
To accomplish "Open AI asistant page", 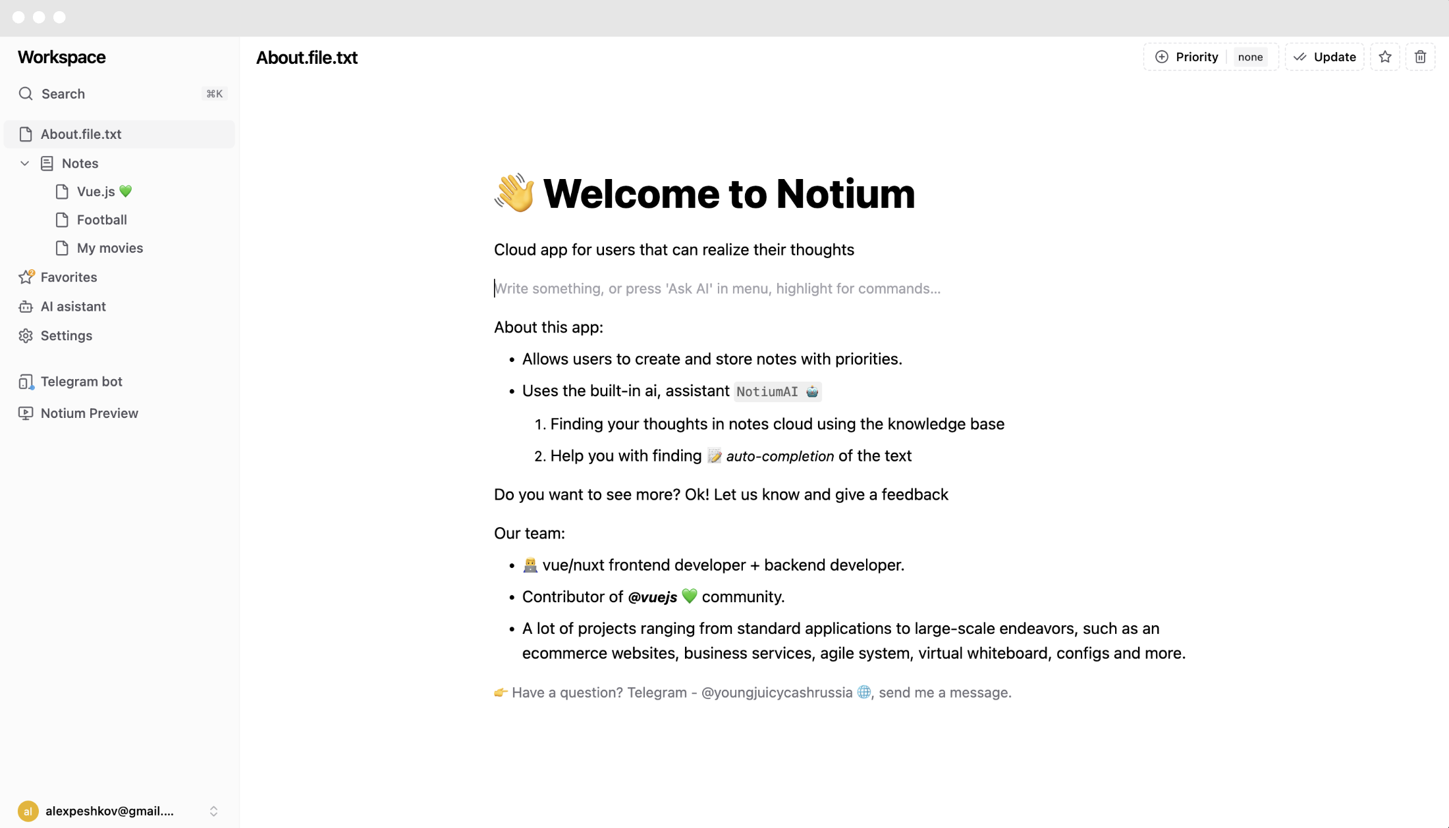I will click(x=73, y=307).
